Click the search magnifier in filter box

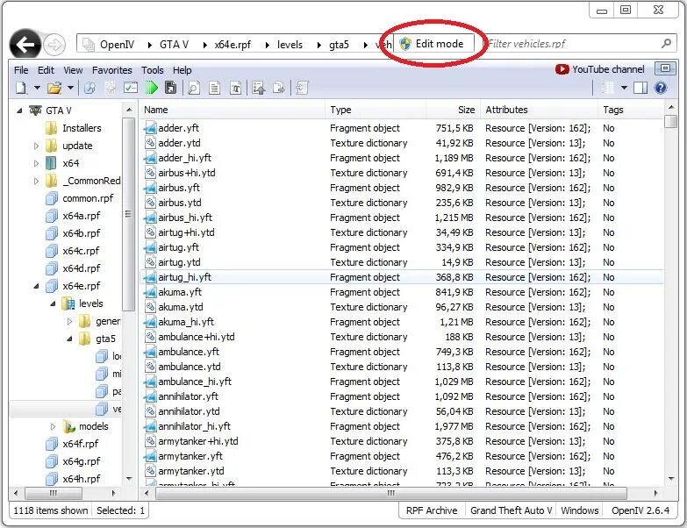point(666,43)
